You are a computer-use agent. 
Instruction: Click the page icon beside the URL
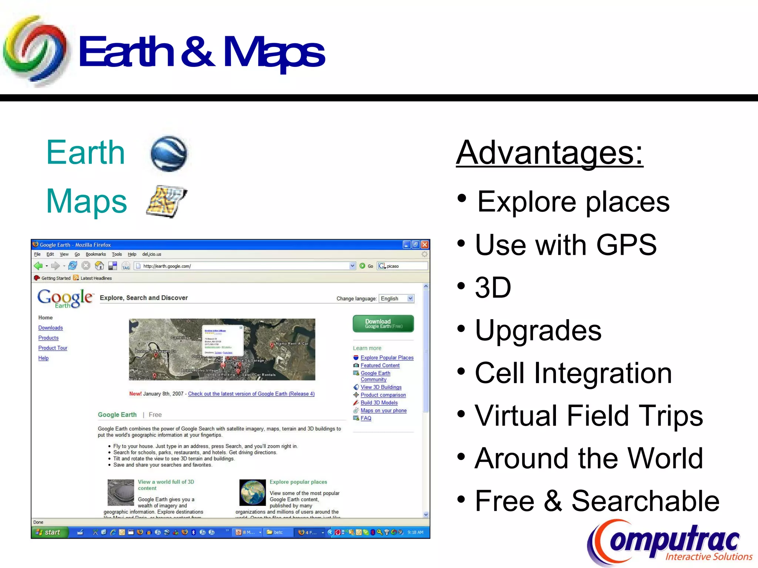pos(138,266)
